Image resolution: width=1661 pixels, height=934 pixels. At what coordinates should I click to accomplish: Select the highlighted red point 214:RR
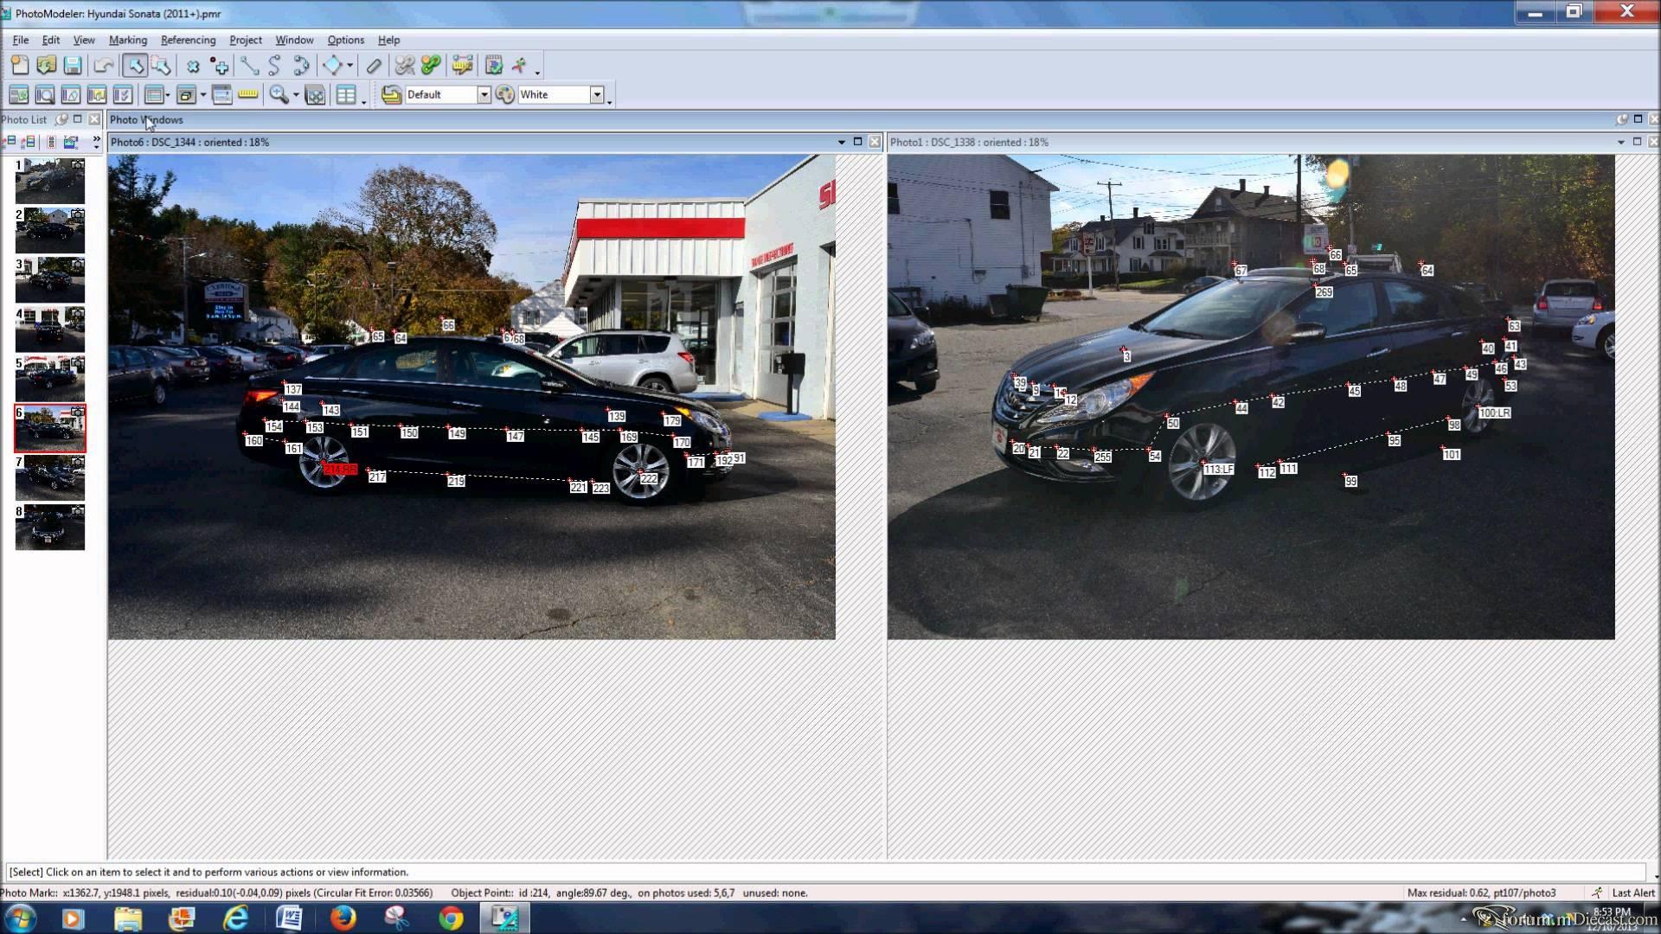click(340, 469)
